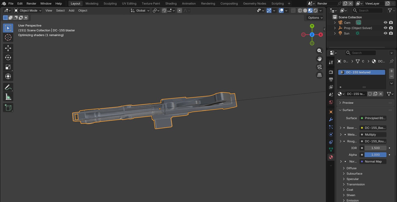397x202 pixels.
Task: Open the Object Data properties tab
Action: (331, 150)
